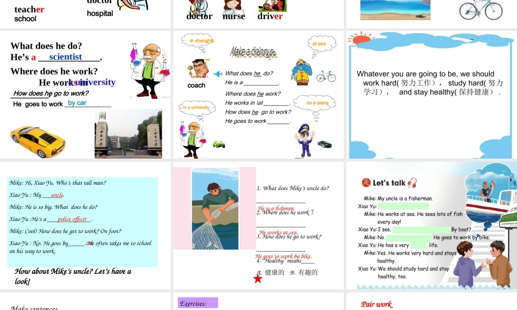
Task: Click the pilot cartoon in dialogue slide
Action: click(x=305, y=141)
